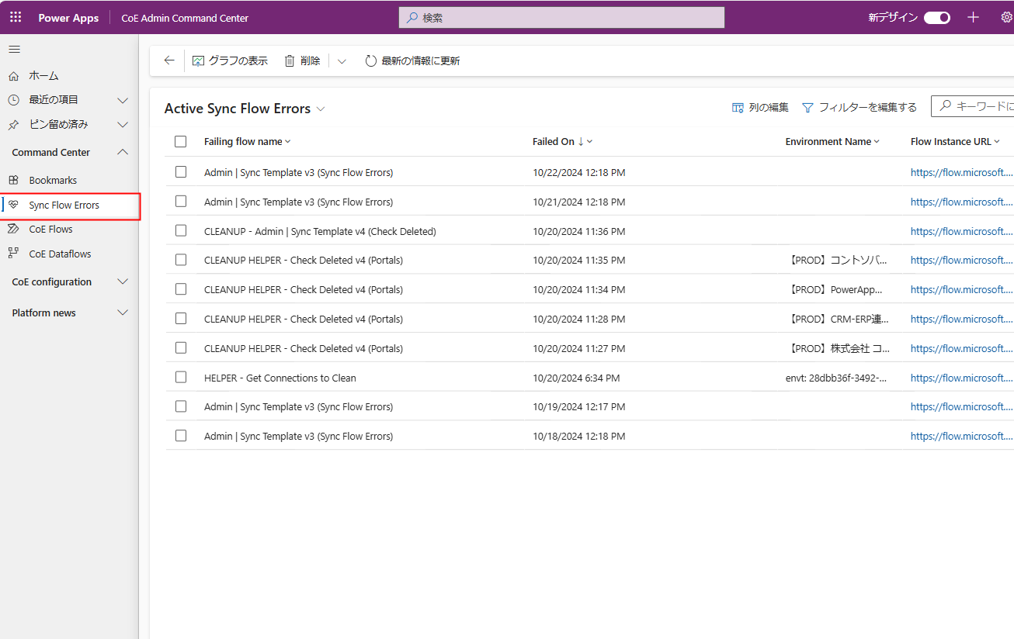Image resolution: width=1014 pixels, height=639 pixels.
Task: Click the Bookmarks icon in the sidebar
Action: 13,181
